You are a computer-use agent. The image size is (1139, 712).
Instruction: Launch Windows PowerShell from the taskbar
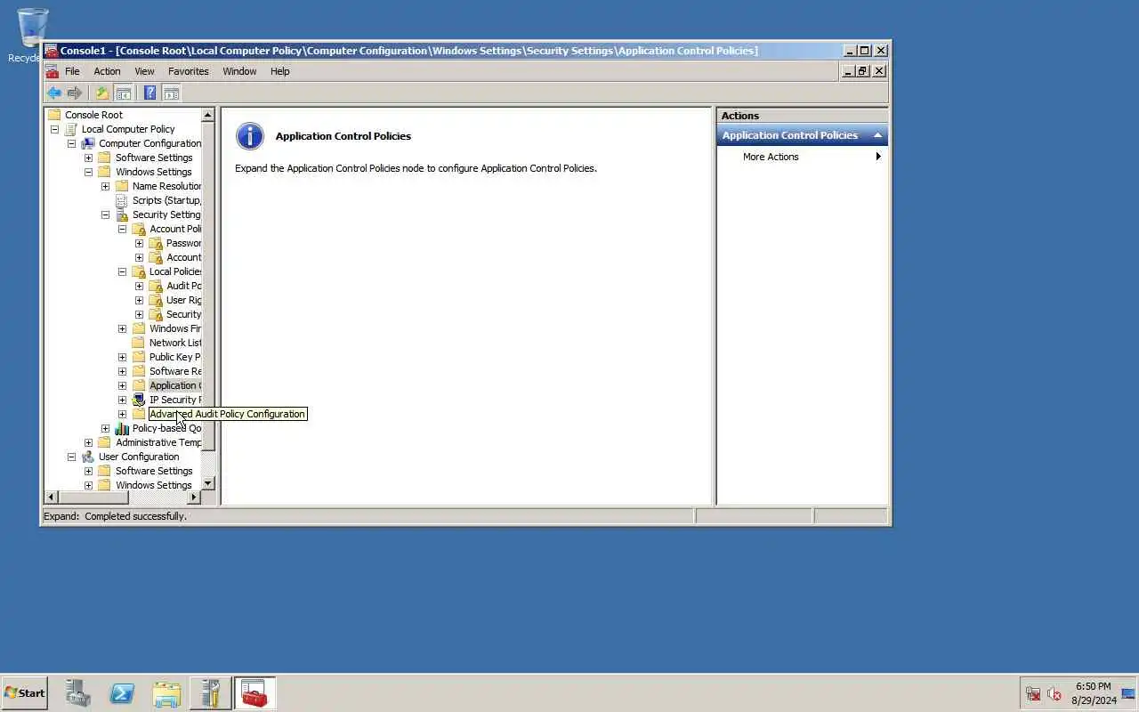click(122, 693)
